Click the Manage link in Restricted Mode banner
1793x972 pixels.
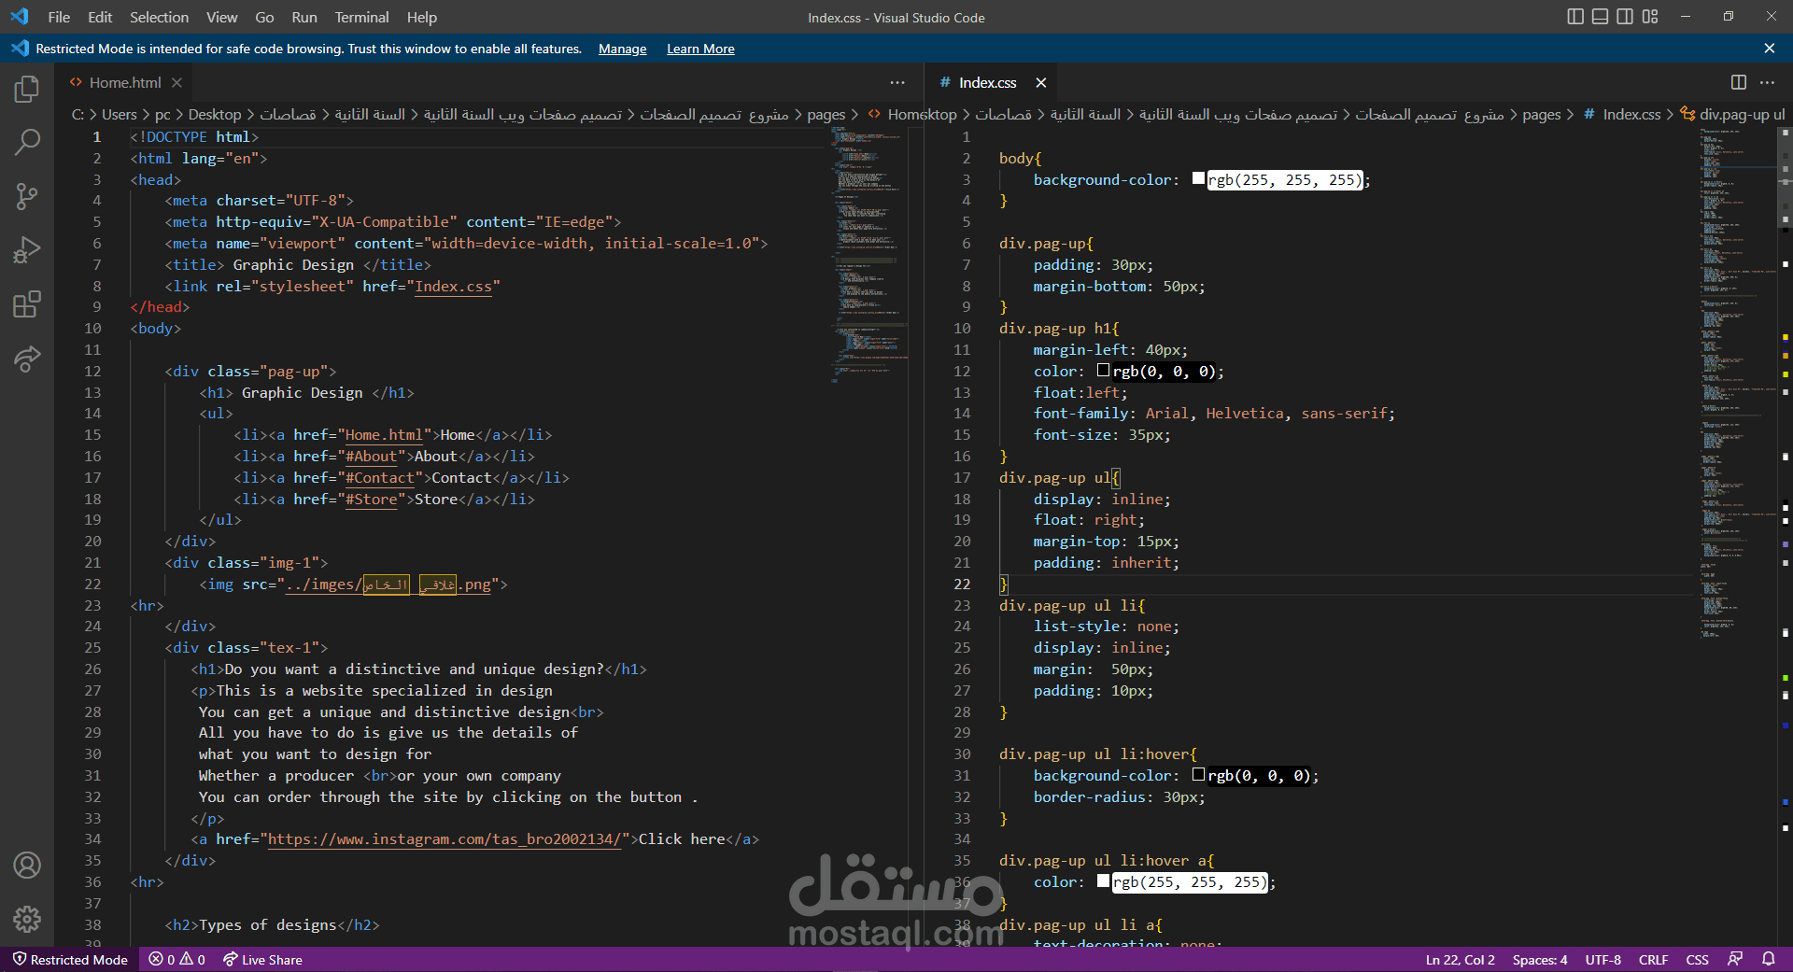click(622, 49)
